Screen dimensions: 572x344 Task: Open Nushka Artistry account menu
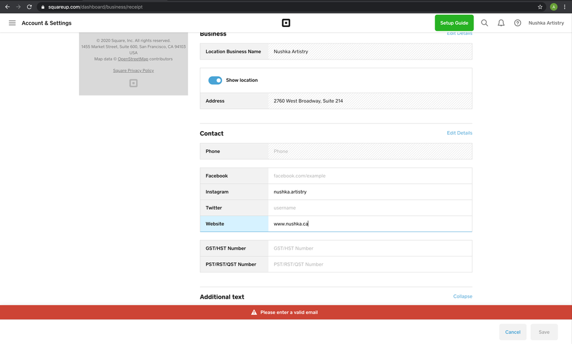point(546,23)
